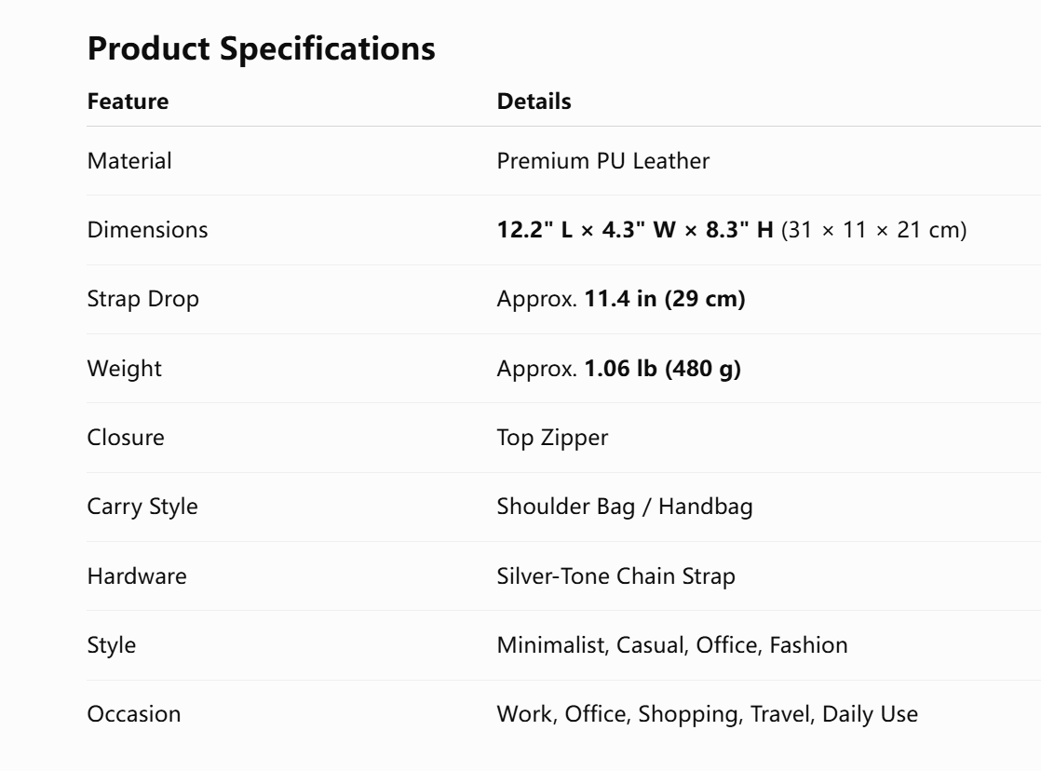Select the Feature column header
Screen dimensions: 1041x771
coord(128,101)
